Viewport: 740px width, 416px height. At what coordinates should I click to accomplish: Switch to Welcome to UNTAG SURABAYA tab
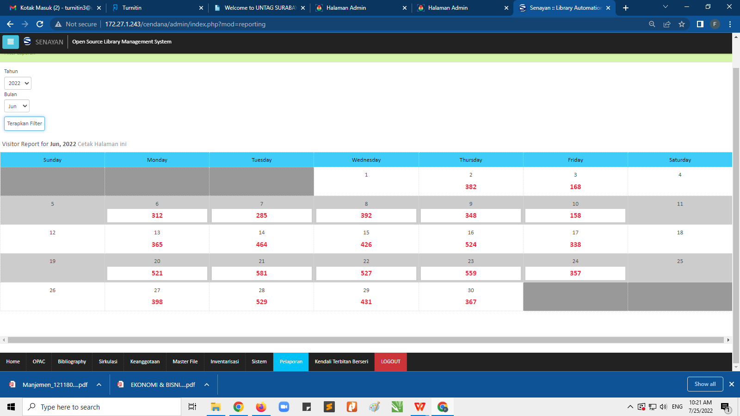pos(259,8)
